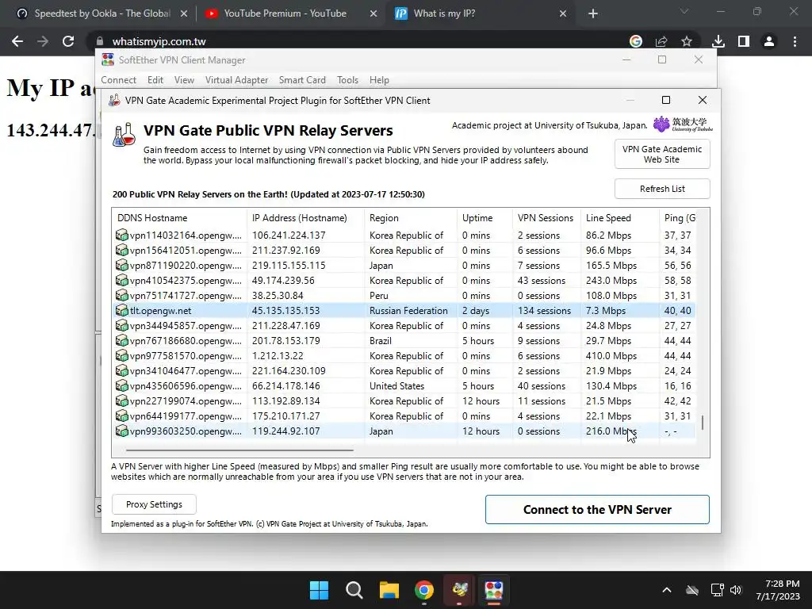Click server icon for vpn993603250 row
This screenshot has width=812, height=609.
pyautogui.click(x=121, y=431)
